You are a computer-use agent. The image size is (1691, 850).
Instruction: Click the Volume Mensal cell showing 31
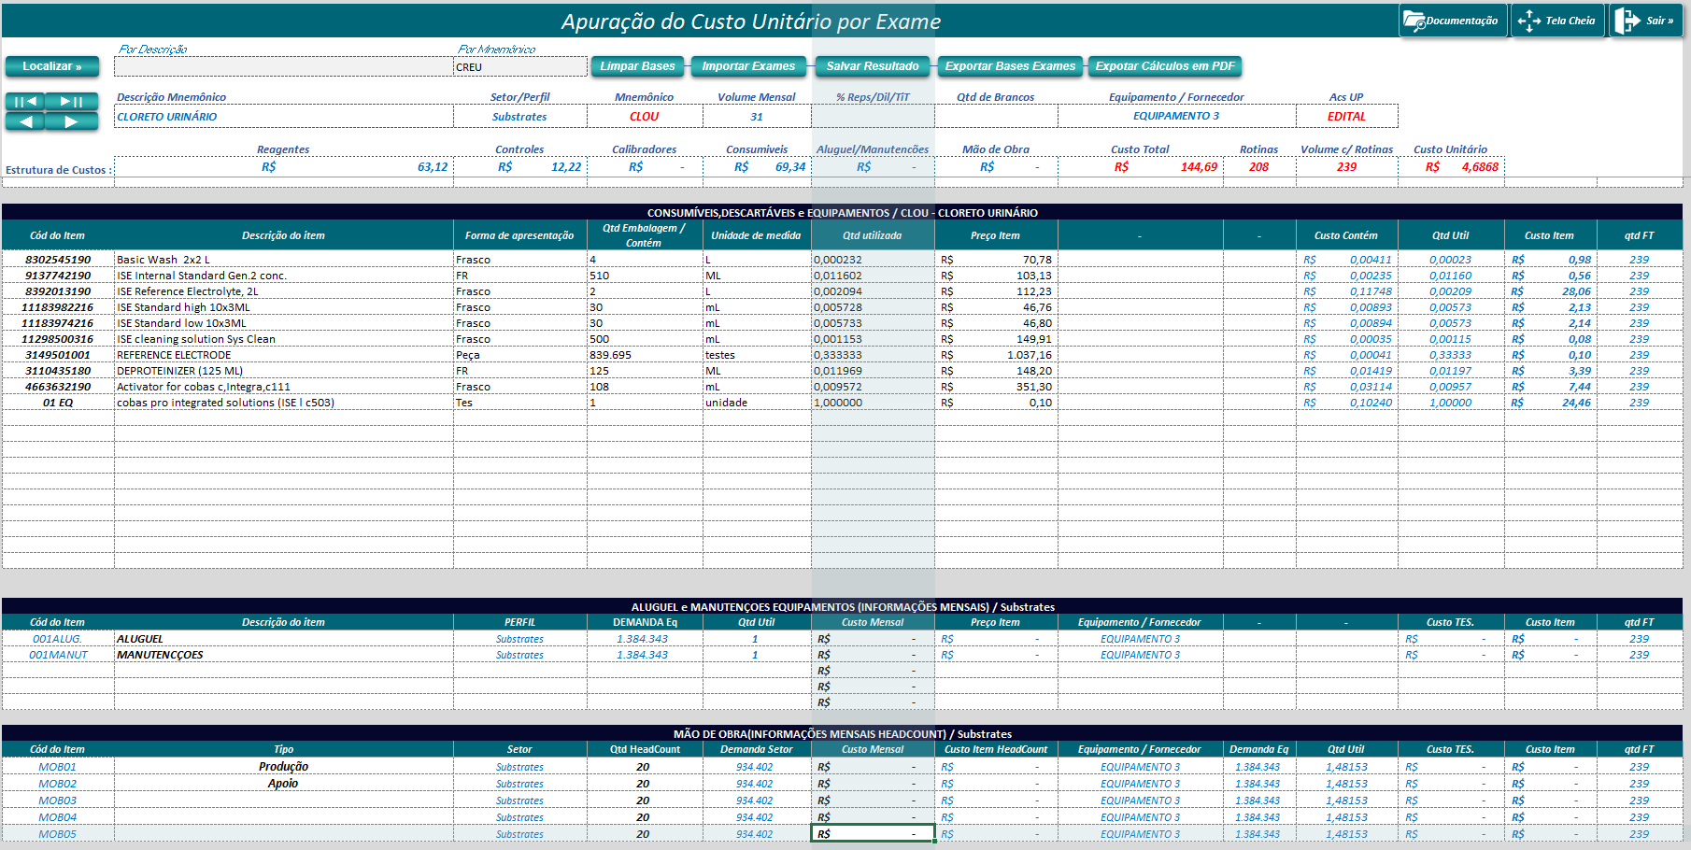[x=757, y=117]
